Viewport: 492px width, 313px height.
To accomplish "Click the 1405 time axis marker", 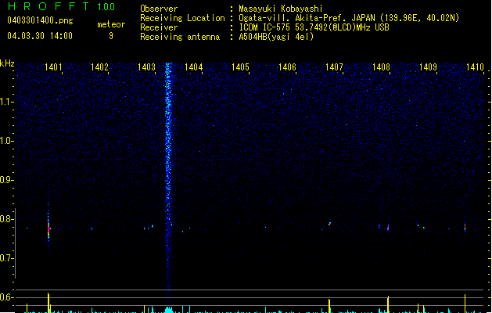I will (240, 67).
